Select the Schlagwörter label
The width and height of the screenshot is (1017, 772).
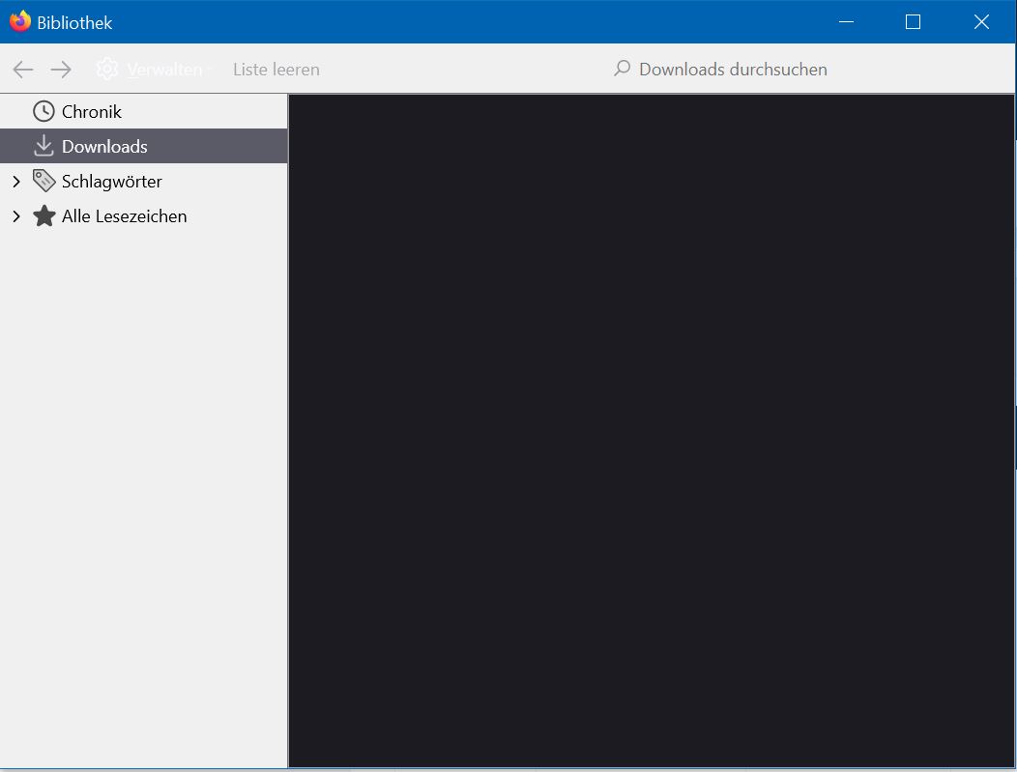pyautogui.click(x=111, y=182)
